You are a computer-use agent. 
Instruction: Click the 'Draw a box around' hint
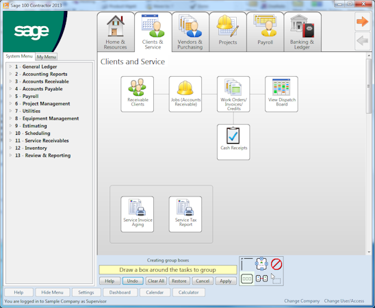click(x=168, y=270)
